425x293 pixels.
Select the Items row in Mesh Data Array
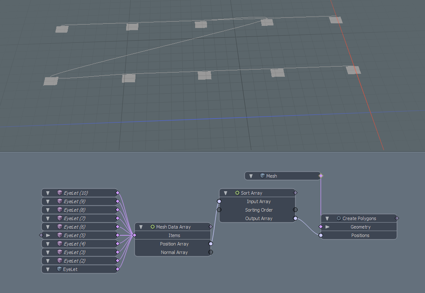pos(174,235)
